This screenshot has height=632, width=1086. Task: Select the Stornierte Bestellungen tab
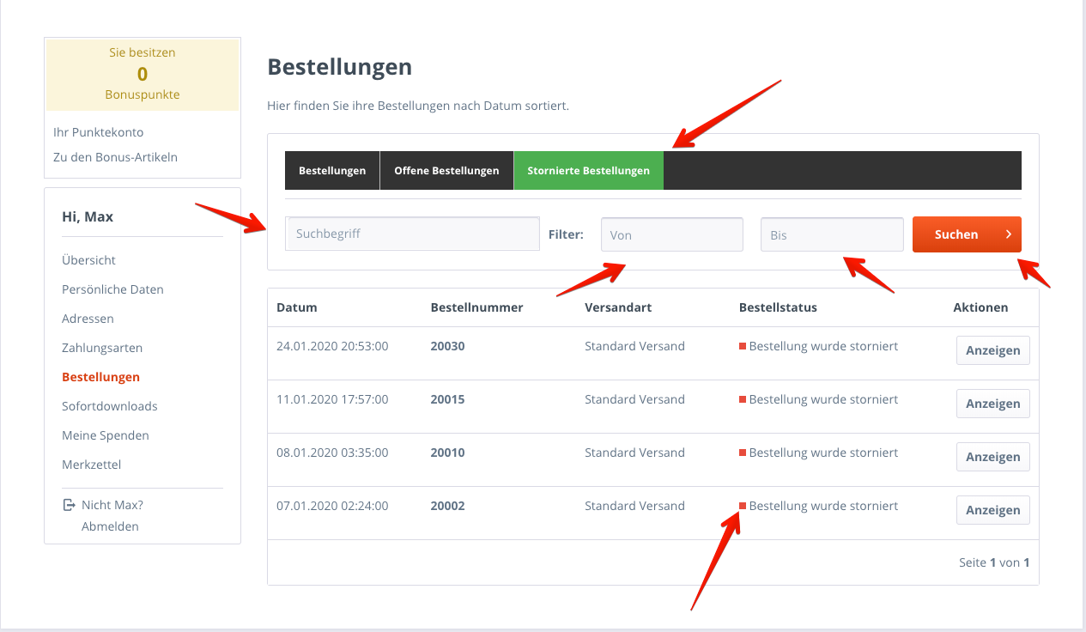coord(588,171)
